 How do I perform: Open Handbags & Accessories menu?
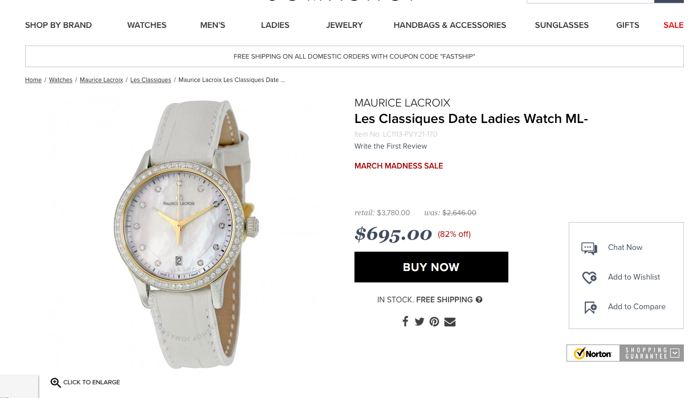[x=450, y=25]
